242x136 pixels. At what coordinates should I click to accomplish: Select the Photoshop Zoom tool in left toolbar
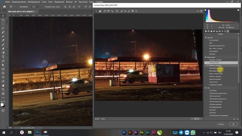(3, 90)
